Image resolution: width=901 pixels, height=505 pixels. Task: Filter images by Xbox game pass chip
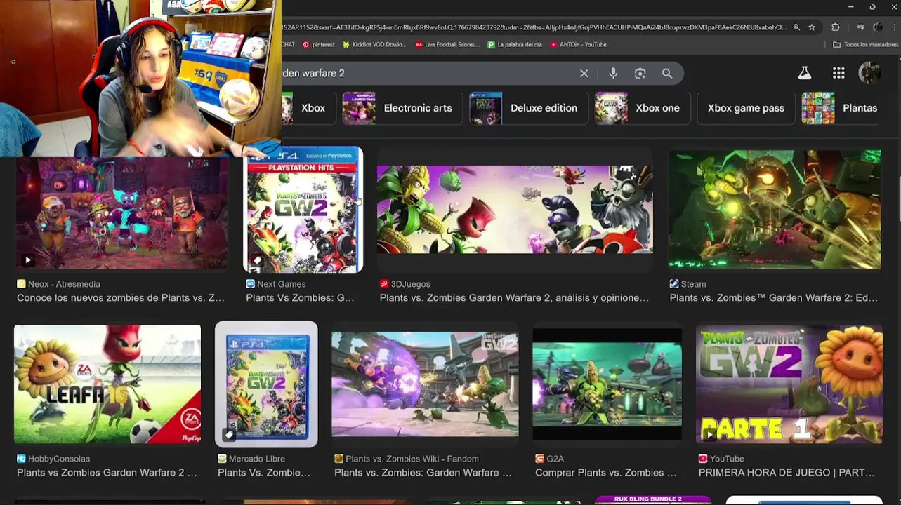click(746, 108)
